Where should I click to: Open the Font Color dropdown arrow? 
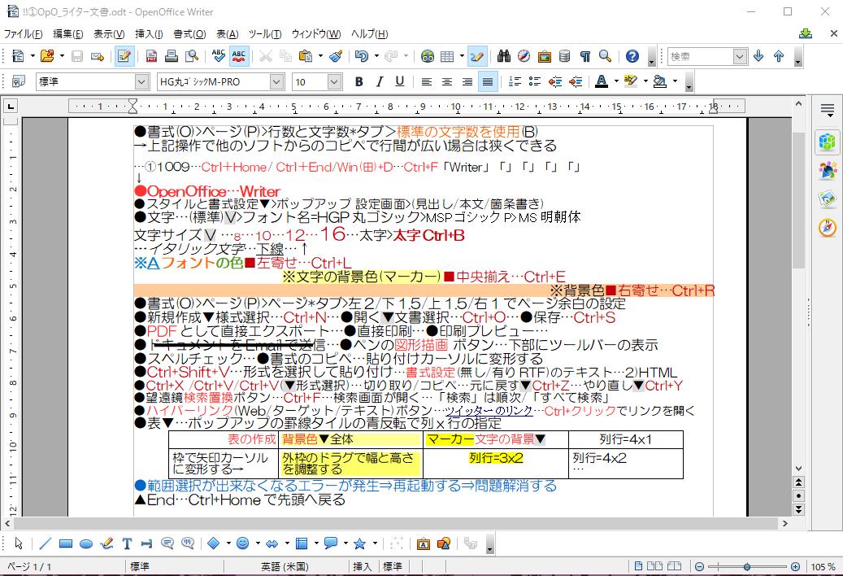616,81
